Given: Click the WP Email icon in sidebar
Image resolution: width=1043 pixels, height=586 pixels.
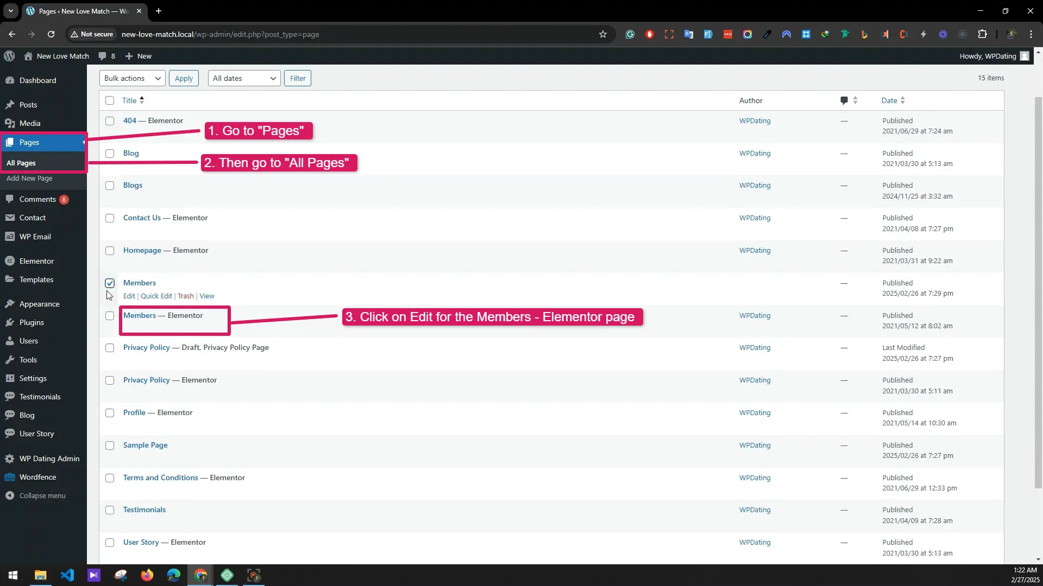Looking at the screenshot, I should [x=10, y=237].
